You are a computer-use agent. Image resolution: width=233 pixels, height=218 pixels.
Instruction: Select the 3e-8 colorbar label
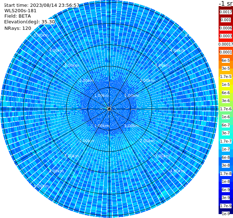[x=226, y=165]
